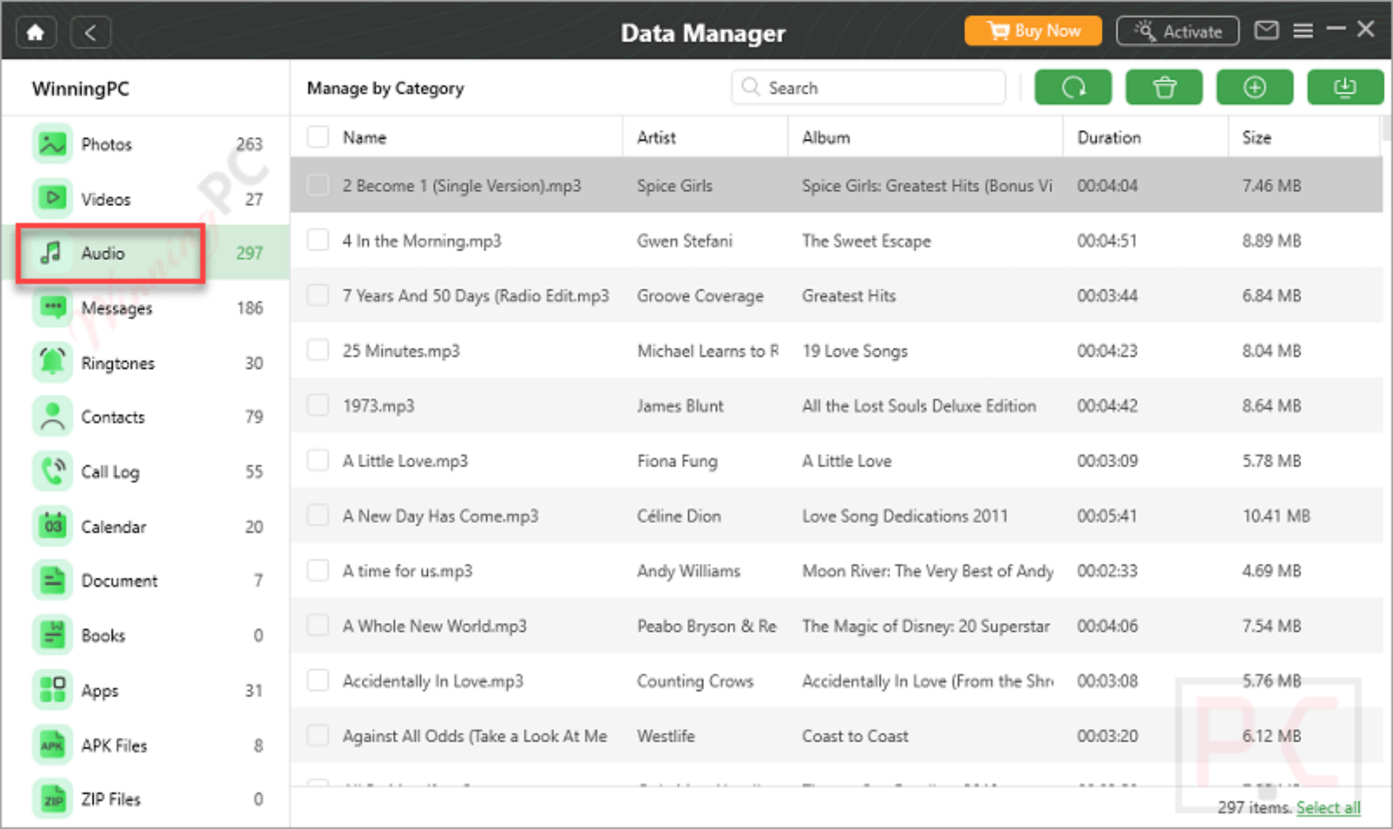Check the box for A time for us.mp3
1393x829 pixels.
click(318, 571)
